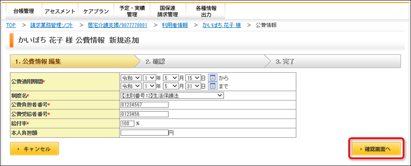Open the end date era dropdown (令和)
This screenshot has height=166, width=411.
131,86
